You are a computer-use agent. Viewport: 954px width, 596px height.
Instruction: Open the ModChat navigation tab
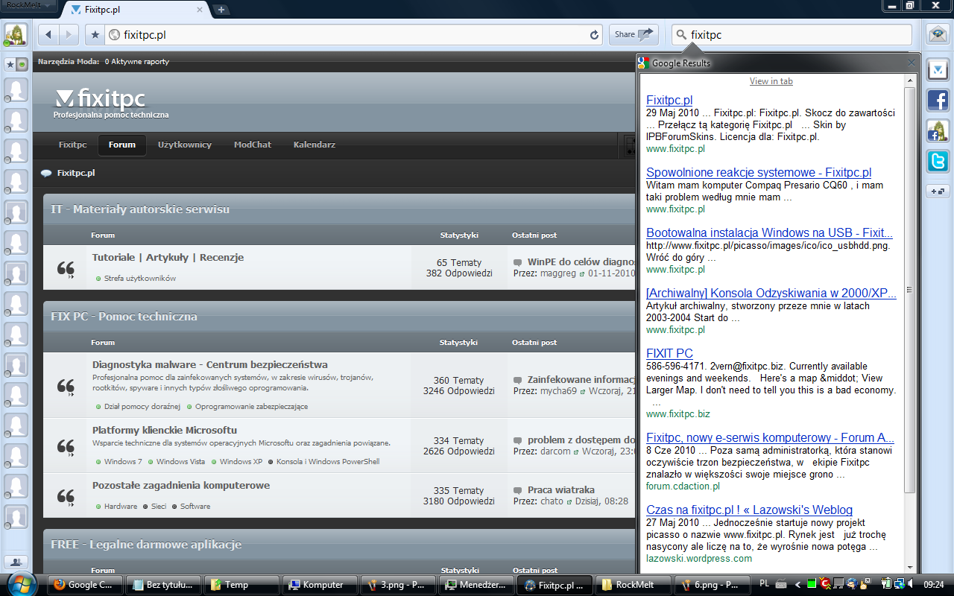[x=253, y=145]
